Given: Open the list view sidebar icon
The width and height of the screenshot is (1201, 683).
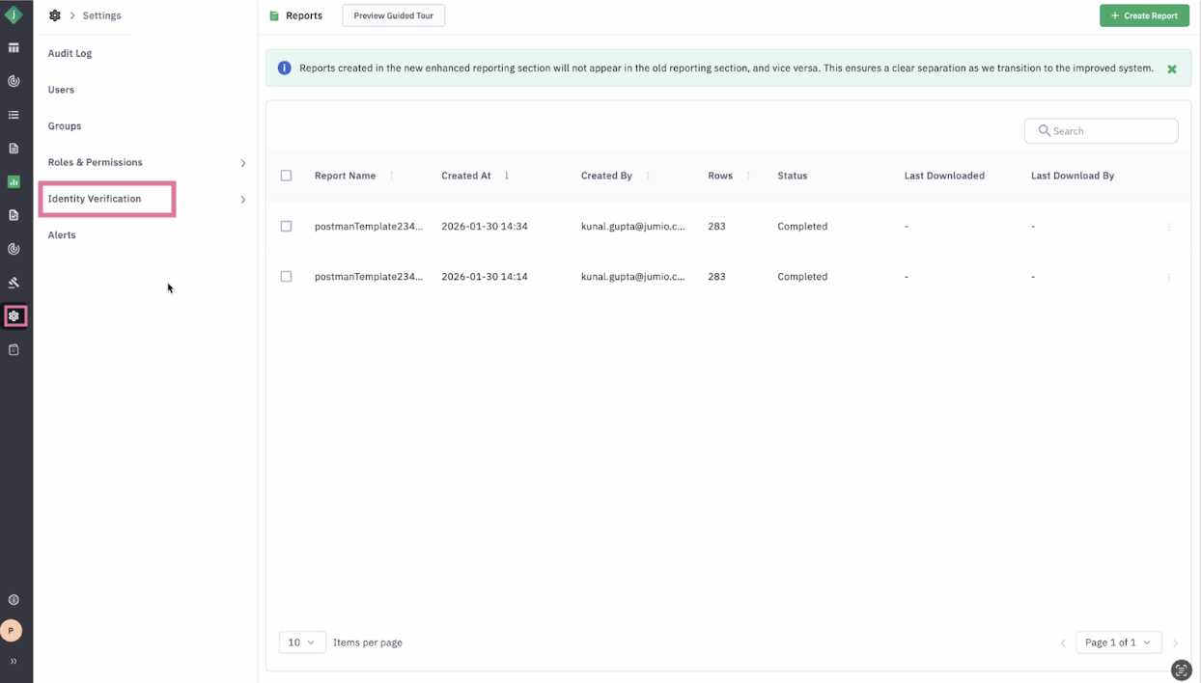Looking at the screenshot, I should coord(14,115).
